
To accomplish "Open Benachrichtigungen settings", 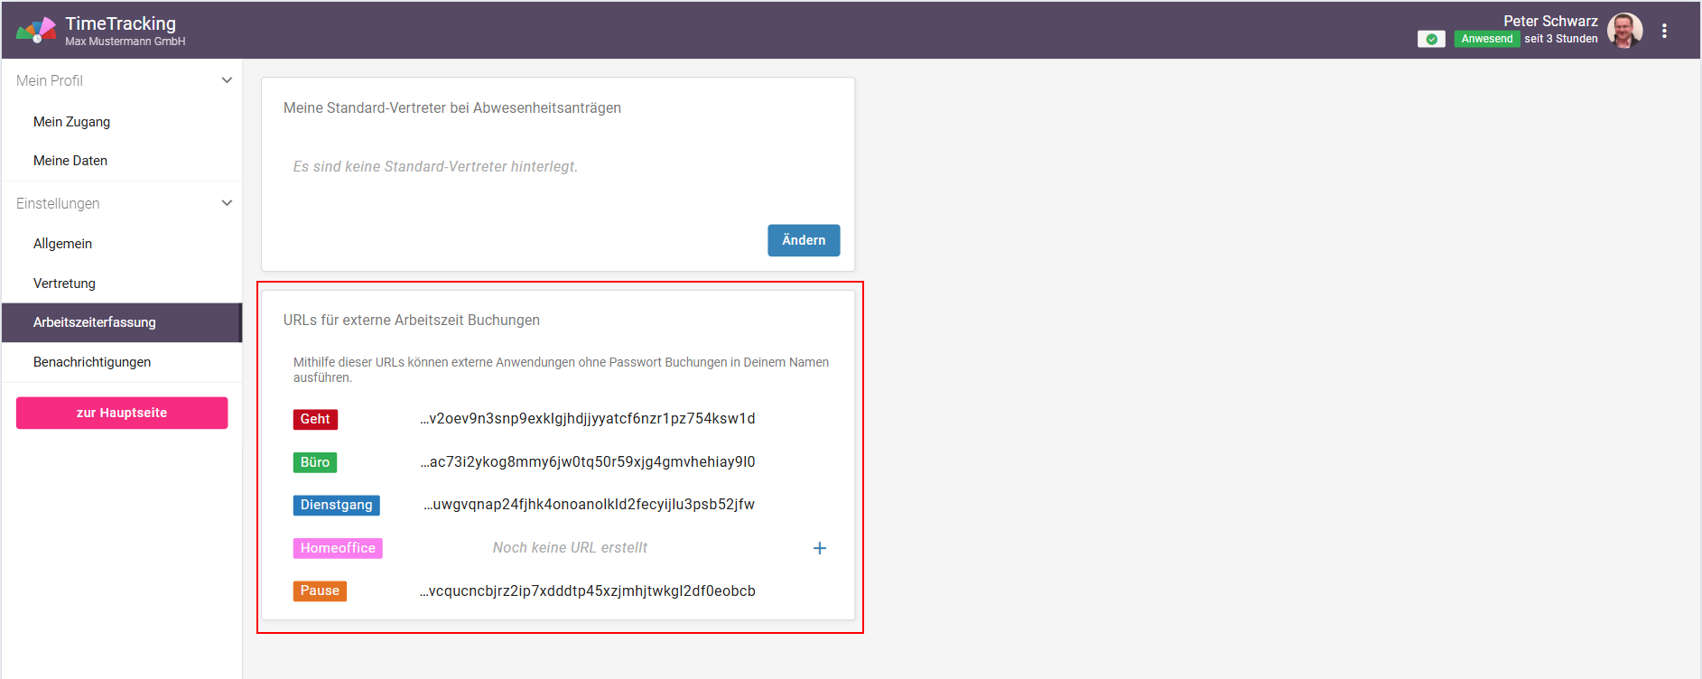I will click(92, 362).
